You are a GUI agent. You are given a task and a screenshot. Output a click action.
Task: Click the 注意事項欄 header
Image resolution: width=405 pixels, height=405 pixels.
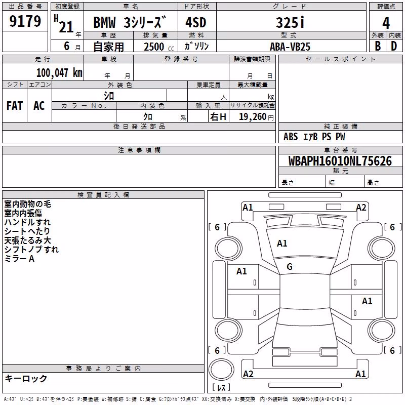pyautogui.click(x=139, y=150)
